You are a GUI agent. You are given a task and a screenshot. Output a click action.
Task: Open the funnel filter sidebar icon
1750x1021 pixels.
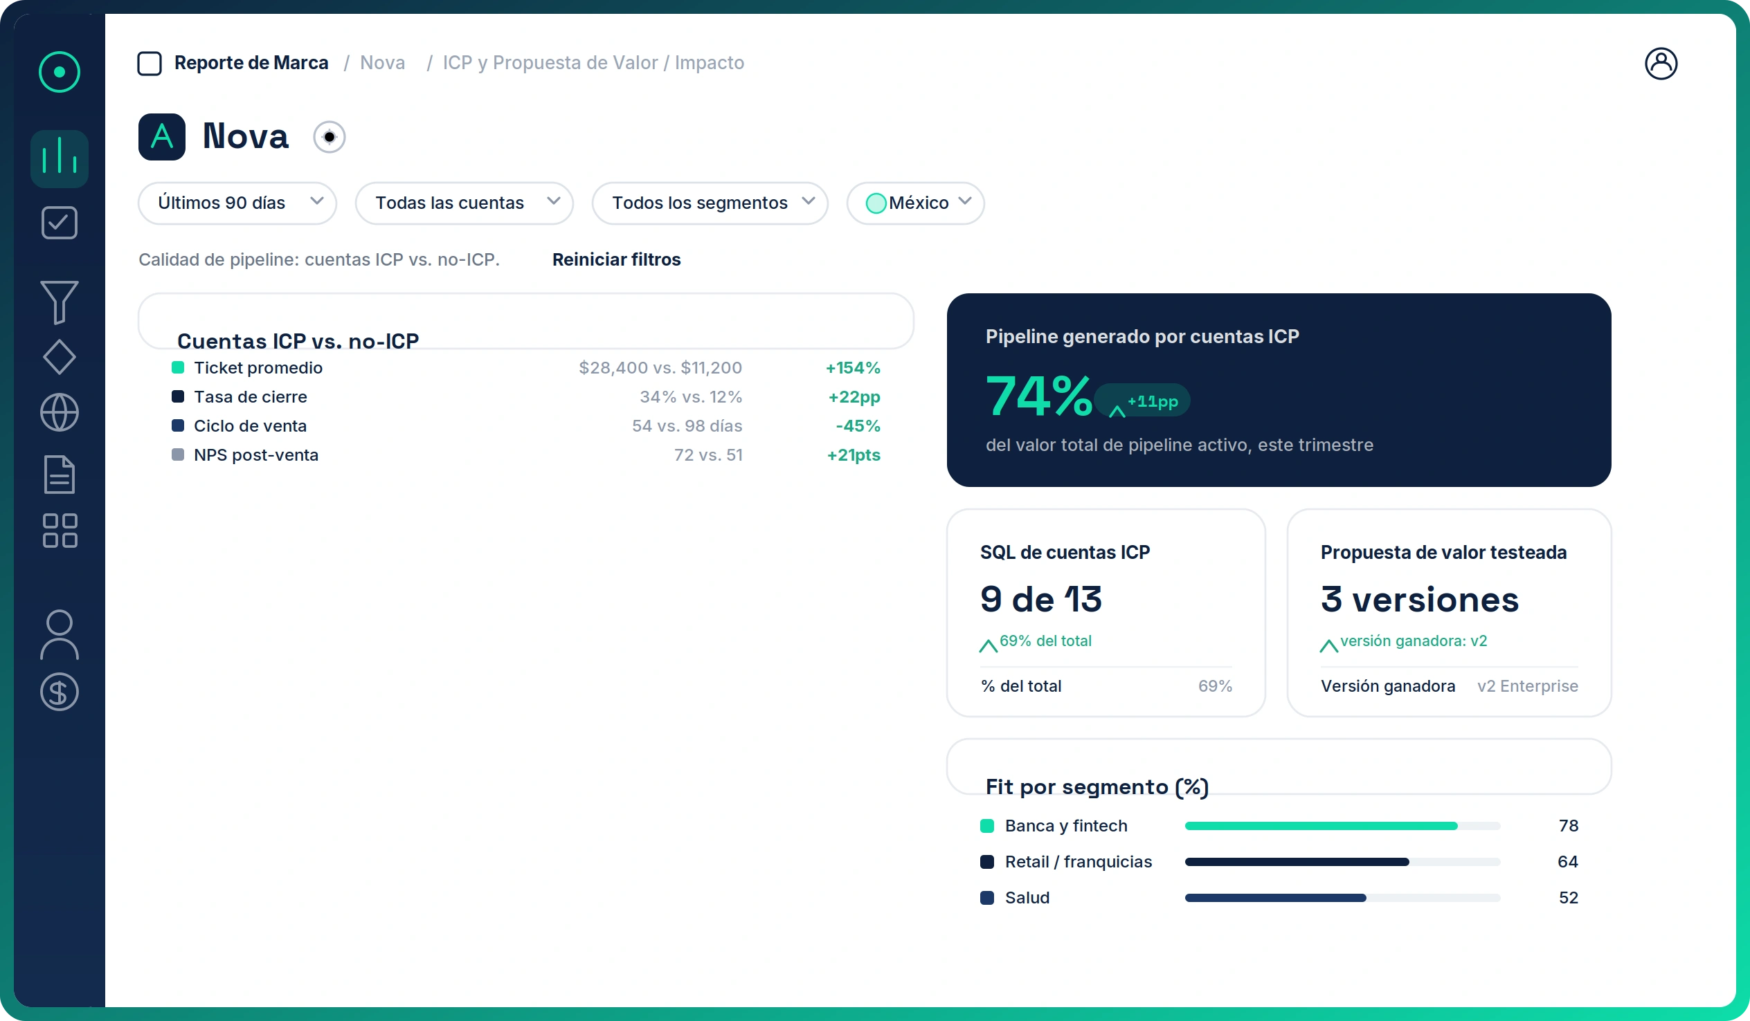pos(59,302)
